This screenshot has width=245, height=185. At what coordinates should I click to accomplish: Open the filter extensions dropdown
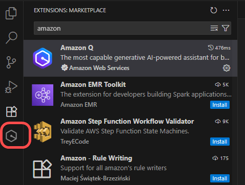(226, 28)
